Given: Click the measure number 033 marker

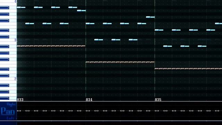Looking at the screenshot, I should [20, 100].
